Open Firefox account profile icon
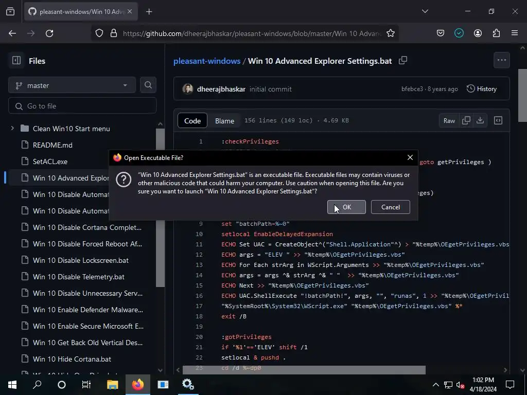 (478, 33)
